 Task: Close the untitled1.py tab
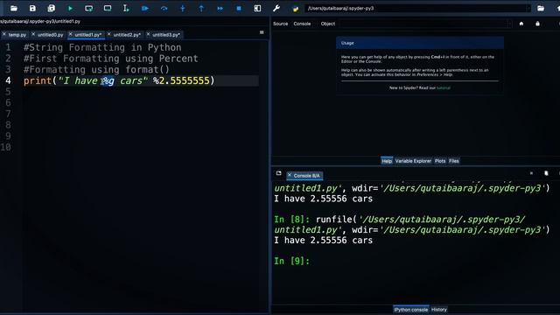[70, 34]
